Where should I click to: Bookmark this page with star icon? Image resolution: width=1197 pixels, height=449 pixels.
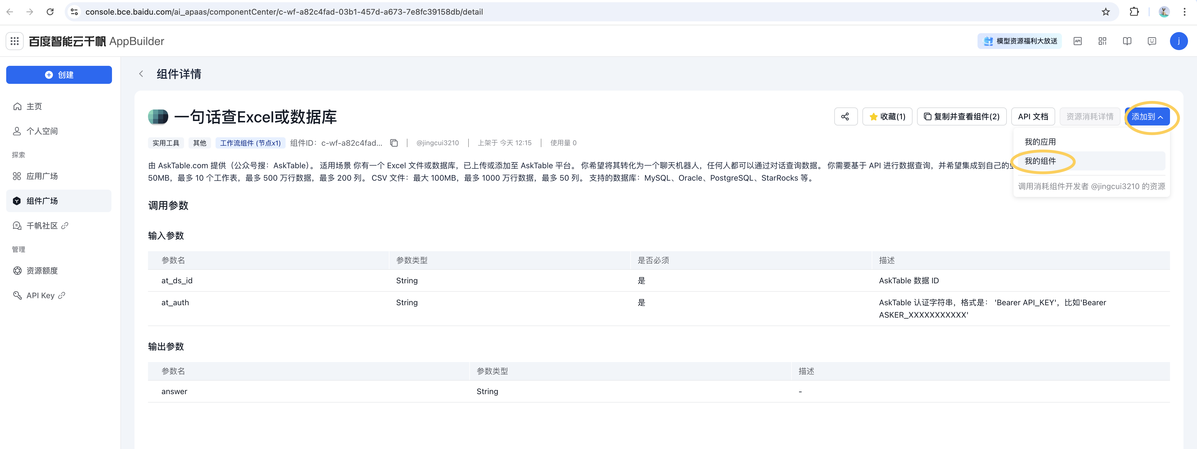(x=1106, y=12)
